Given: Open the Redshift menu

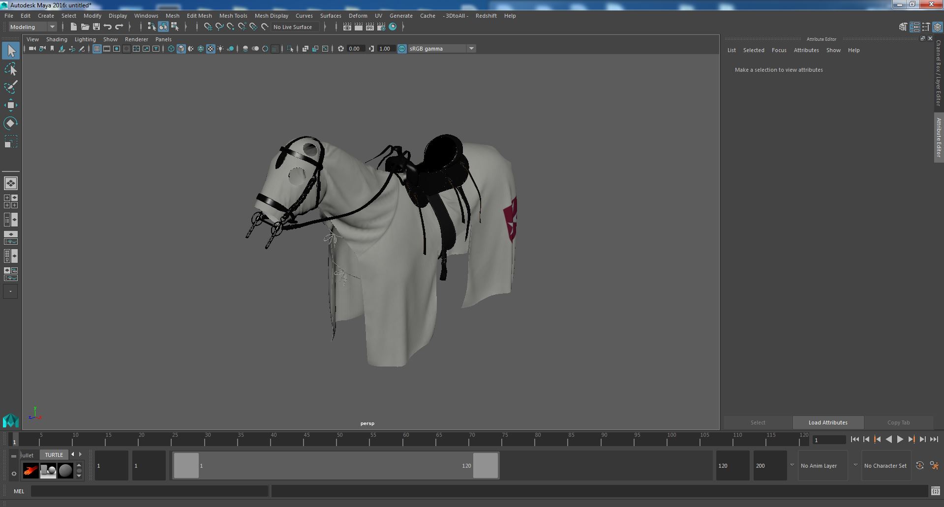Looking at the screenshot, I should [486, 16].
